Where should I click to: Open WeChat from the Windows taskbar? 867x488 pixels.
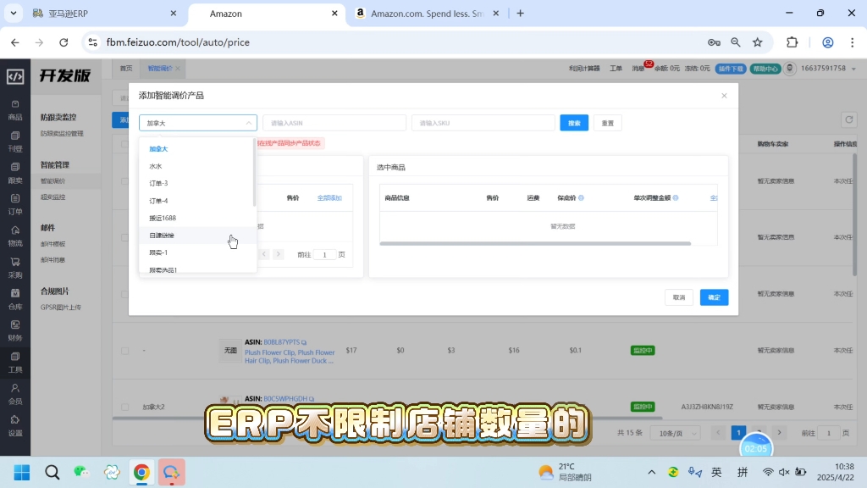[x=82, y=472]
